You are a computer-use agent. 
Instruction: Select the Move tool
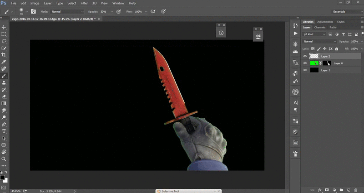tap(4, 28)
